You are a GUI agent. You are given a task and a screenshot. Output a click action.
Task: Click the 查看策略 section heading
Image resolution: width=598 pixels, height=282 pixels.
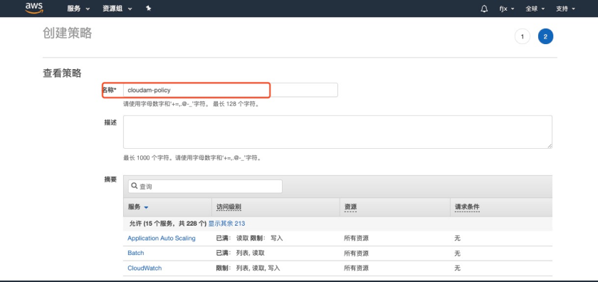62,73
